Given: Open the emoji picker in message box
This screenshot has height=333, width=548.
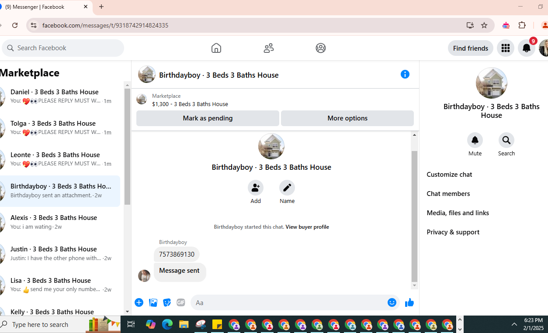Looking at the screenshot, I should pos(392,302).
